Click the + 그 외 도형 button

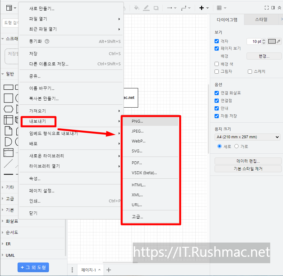click(x=33, y=267)
